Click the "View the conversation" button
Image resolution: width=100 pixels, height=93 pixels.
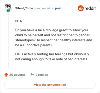50,85
